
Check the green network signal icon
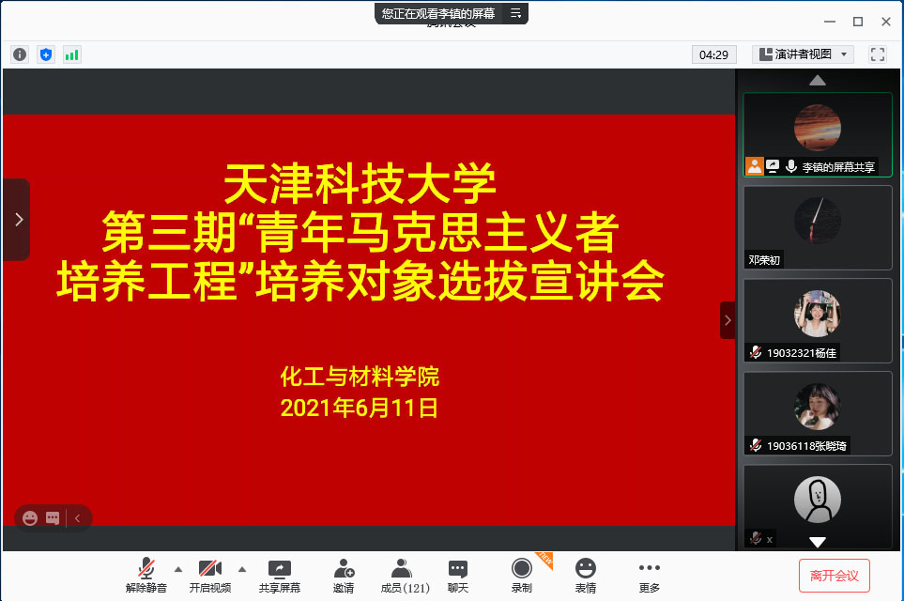tap(72, 54)
